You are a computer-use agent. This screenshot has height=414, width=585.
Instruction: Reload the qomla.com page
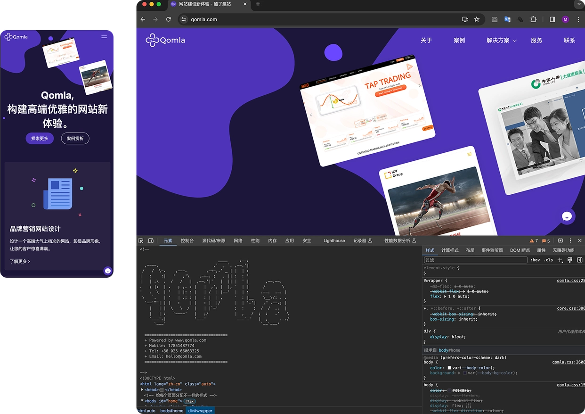pos(169,19)
